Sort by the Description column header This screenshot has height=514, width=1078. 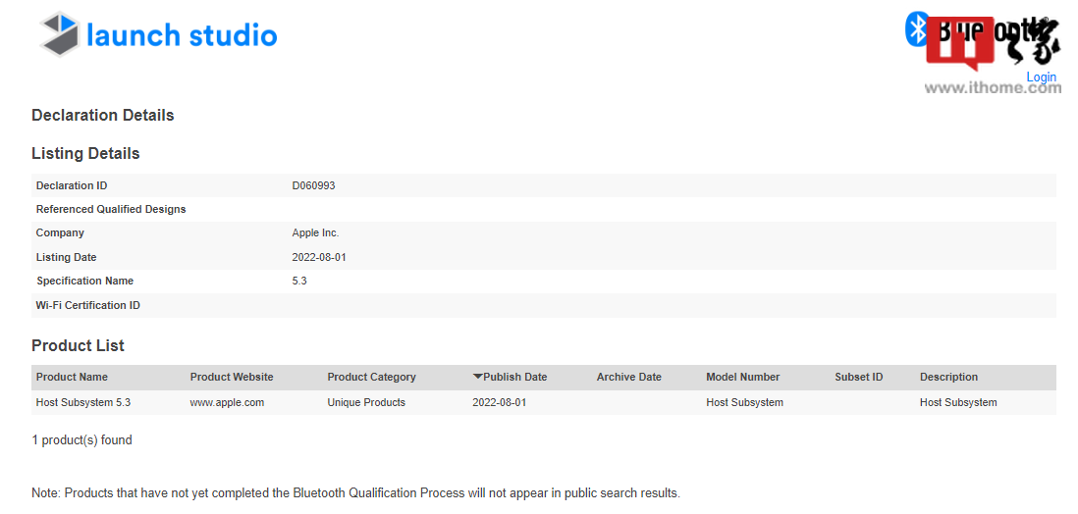[x=948, y=377]
